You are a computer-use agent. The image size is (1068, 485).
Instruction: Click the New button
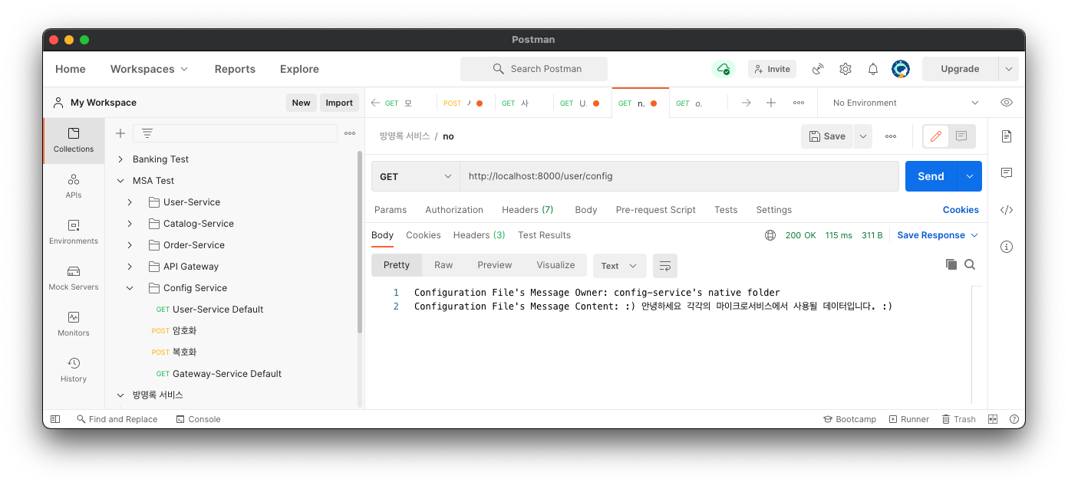pyautogui.click(x=301, y=103)
